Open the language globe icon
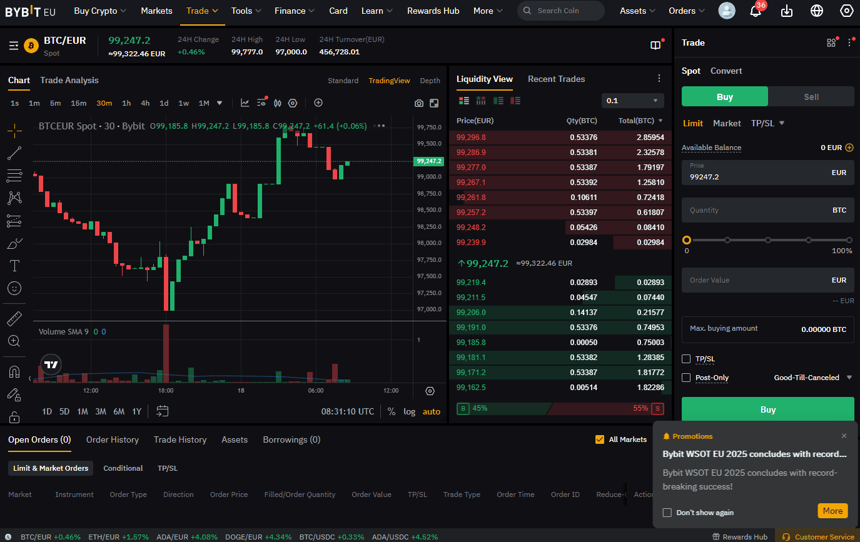The image size is (860, 542). [x=816, y=11]
